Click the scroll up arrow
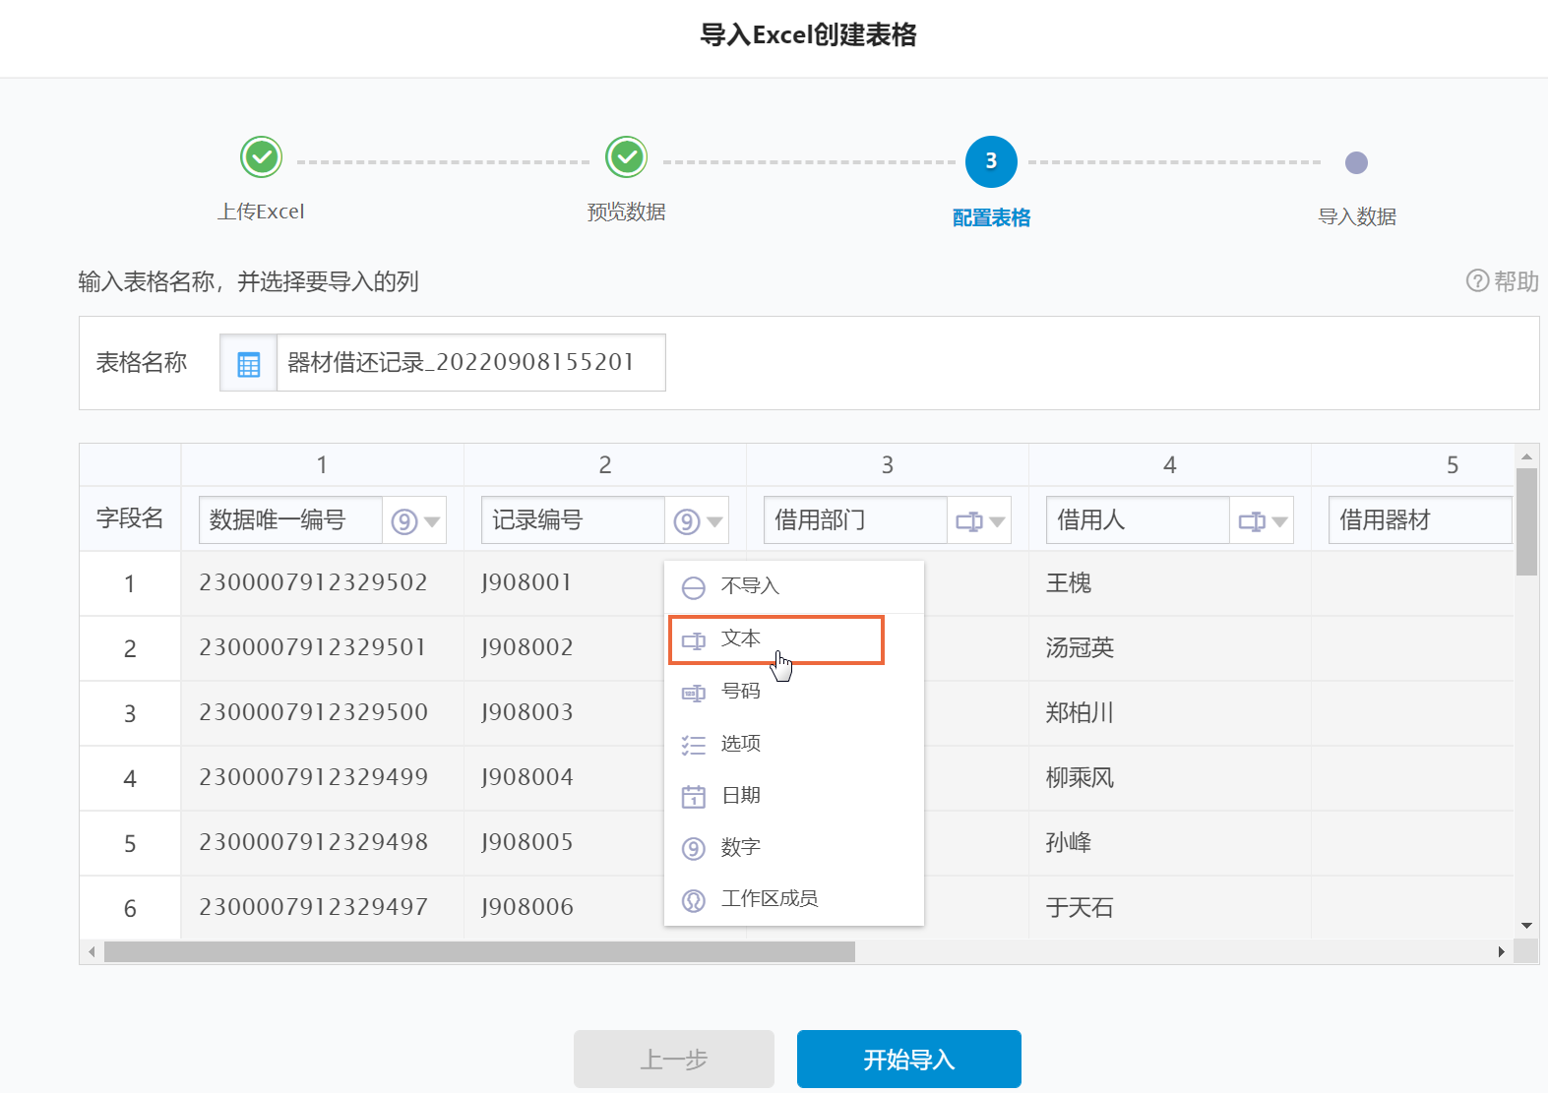 click(1526, 455)
